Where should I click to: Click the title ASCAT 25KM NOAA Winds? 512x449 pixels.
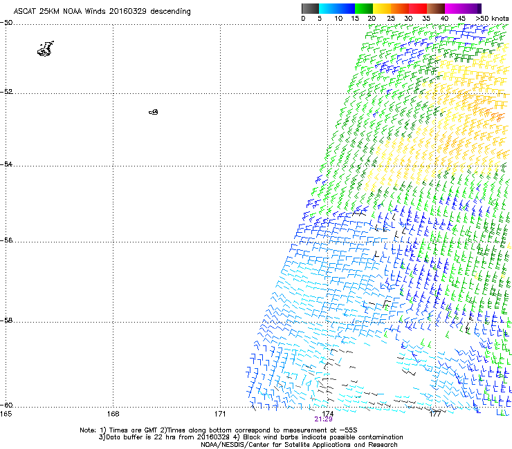pos(60,11)
